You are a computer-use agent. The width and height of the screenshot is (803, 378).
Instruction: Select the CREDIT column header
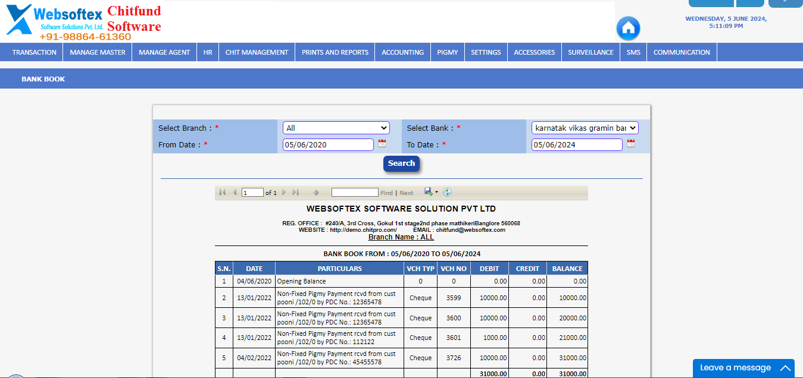(x=527, y=269)
